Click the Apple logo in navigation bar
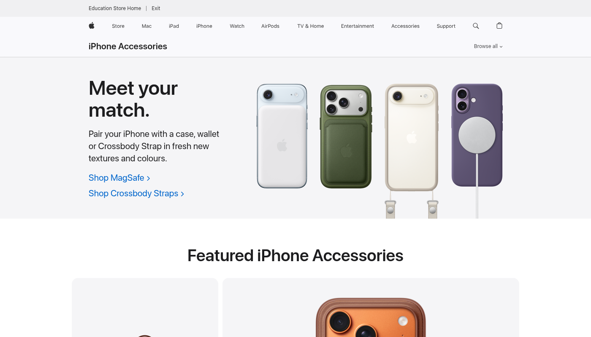Viewport: 591px width, 337px height. pos(92,26)
